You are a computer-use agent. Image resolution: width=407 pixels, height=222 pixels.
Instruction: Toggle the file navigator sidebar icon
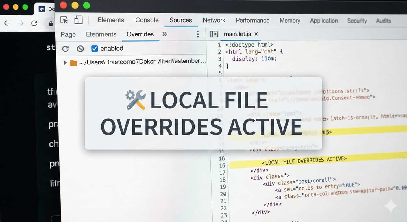(x=214, y=34)
